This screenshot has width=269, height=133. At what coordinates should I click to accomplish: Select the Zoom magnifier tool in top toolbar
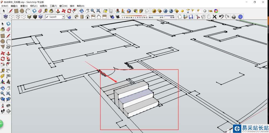tap(93, 11)
